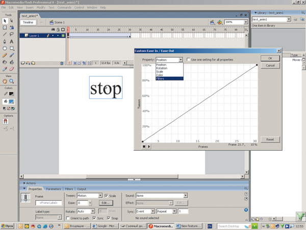Add a motion guide layer
Image resolution: width=306 pixels, height=230 pixels.
28,63
